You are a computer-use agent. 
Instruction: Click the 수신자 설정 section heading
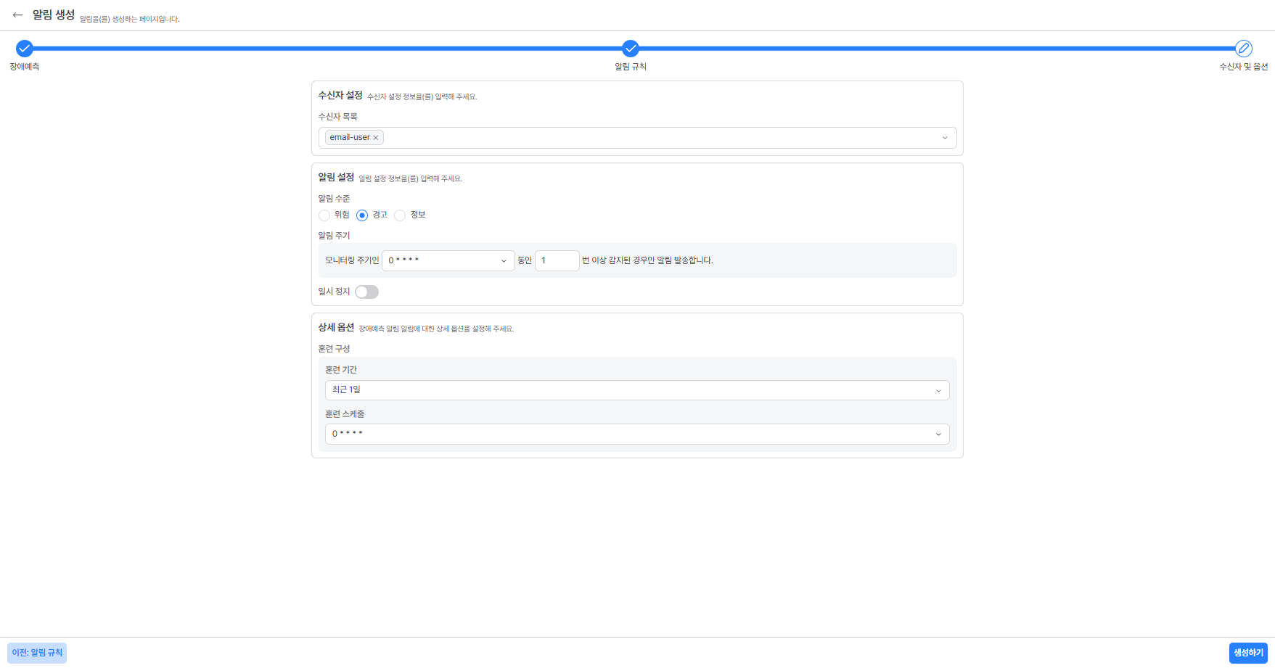tap(340, 95)
